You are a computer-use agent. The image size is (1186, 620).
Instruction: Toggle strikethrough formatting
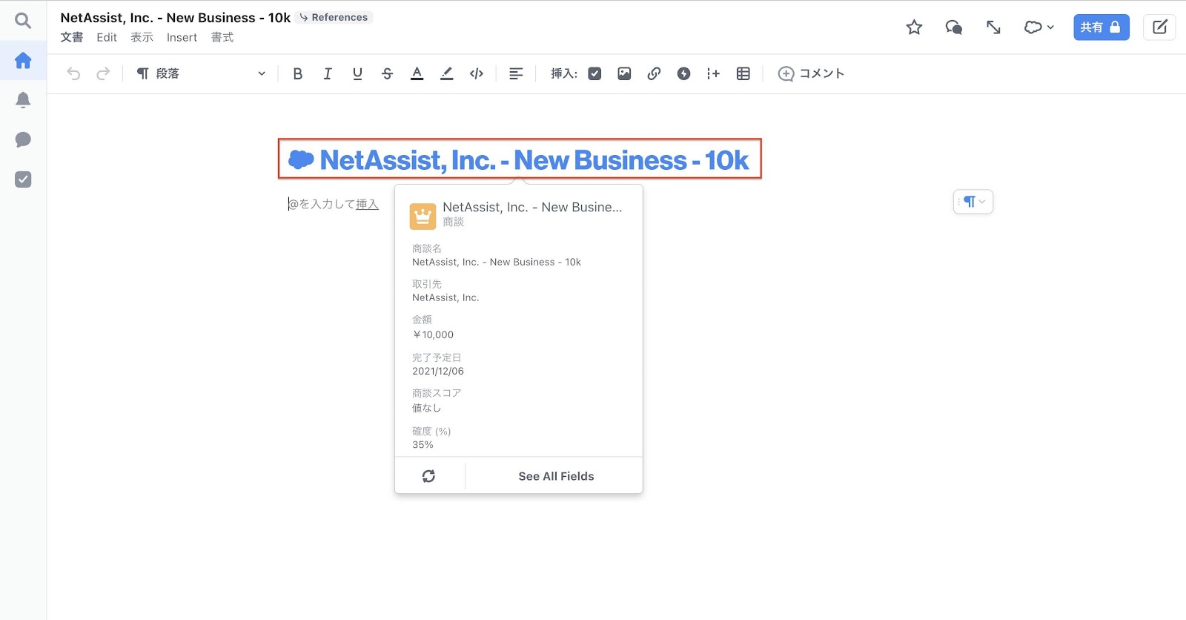coord(387,73)
